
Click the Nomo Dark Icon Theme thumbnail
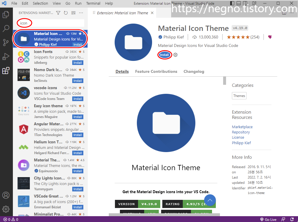[x=24, y=75]
